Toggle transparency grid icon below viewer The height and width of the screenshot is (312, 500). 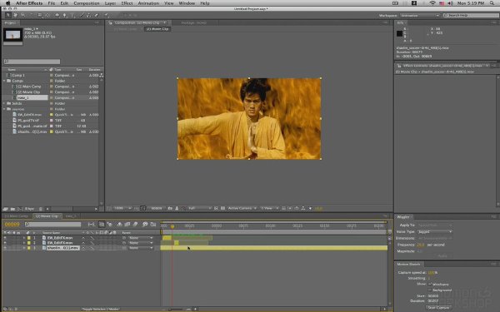pos(222,208)
